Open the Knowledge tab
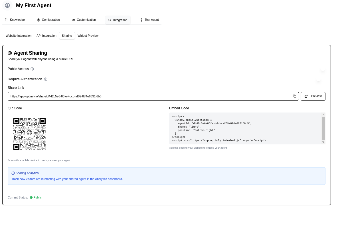The width and height of the screenshot is (340, 225). pyautogui.click(x=15, y=20)
